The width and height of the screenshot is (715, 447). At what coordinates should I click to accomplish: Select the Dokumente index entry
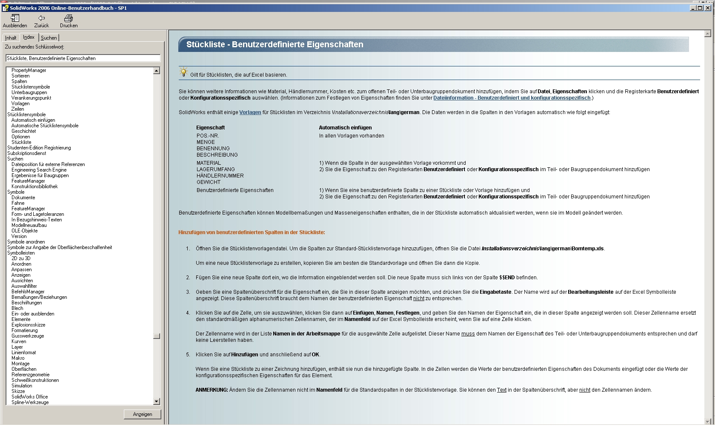[x=23, y=198]
